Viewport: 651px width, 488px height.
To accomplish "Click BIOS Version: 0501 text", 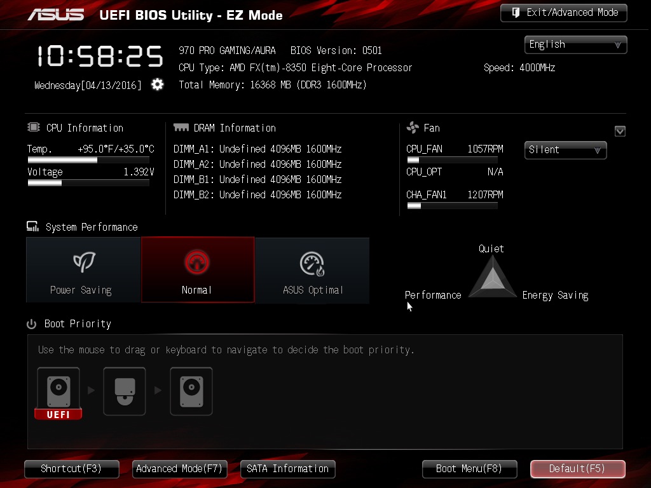I will [x=336, y=51].
